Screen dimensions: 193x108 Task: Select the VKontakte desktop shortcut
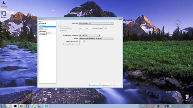click(4, 14)
